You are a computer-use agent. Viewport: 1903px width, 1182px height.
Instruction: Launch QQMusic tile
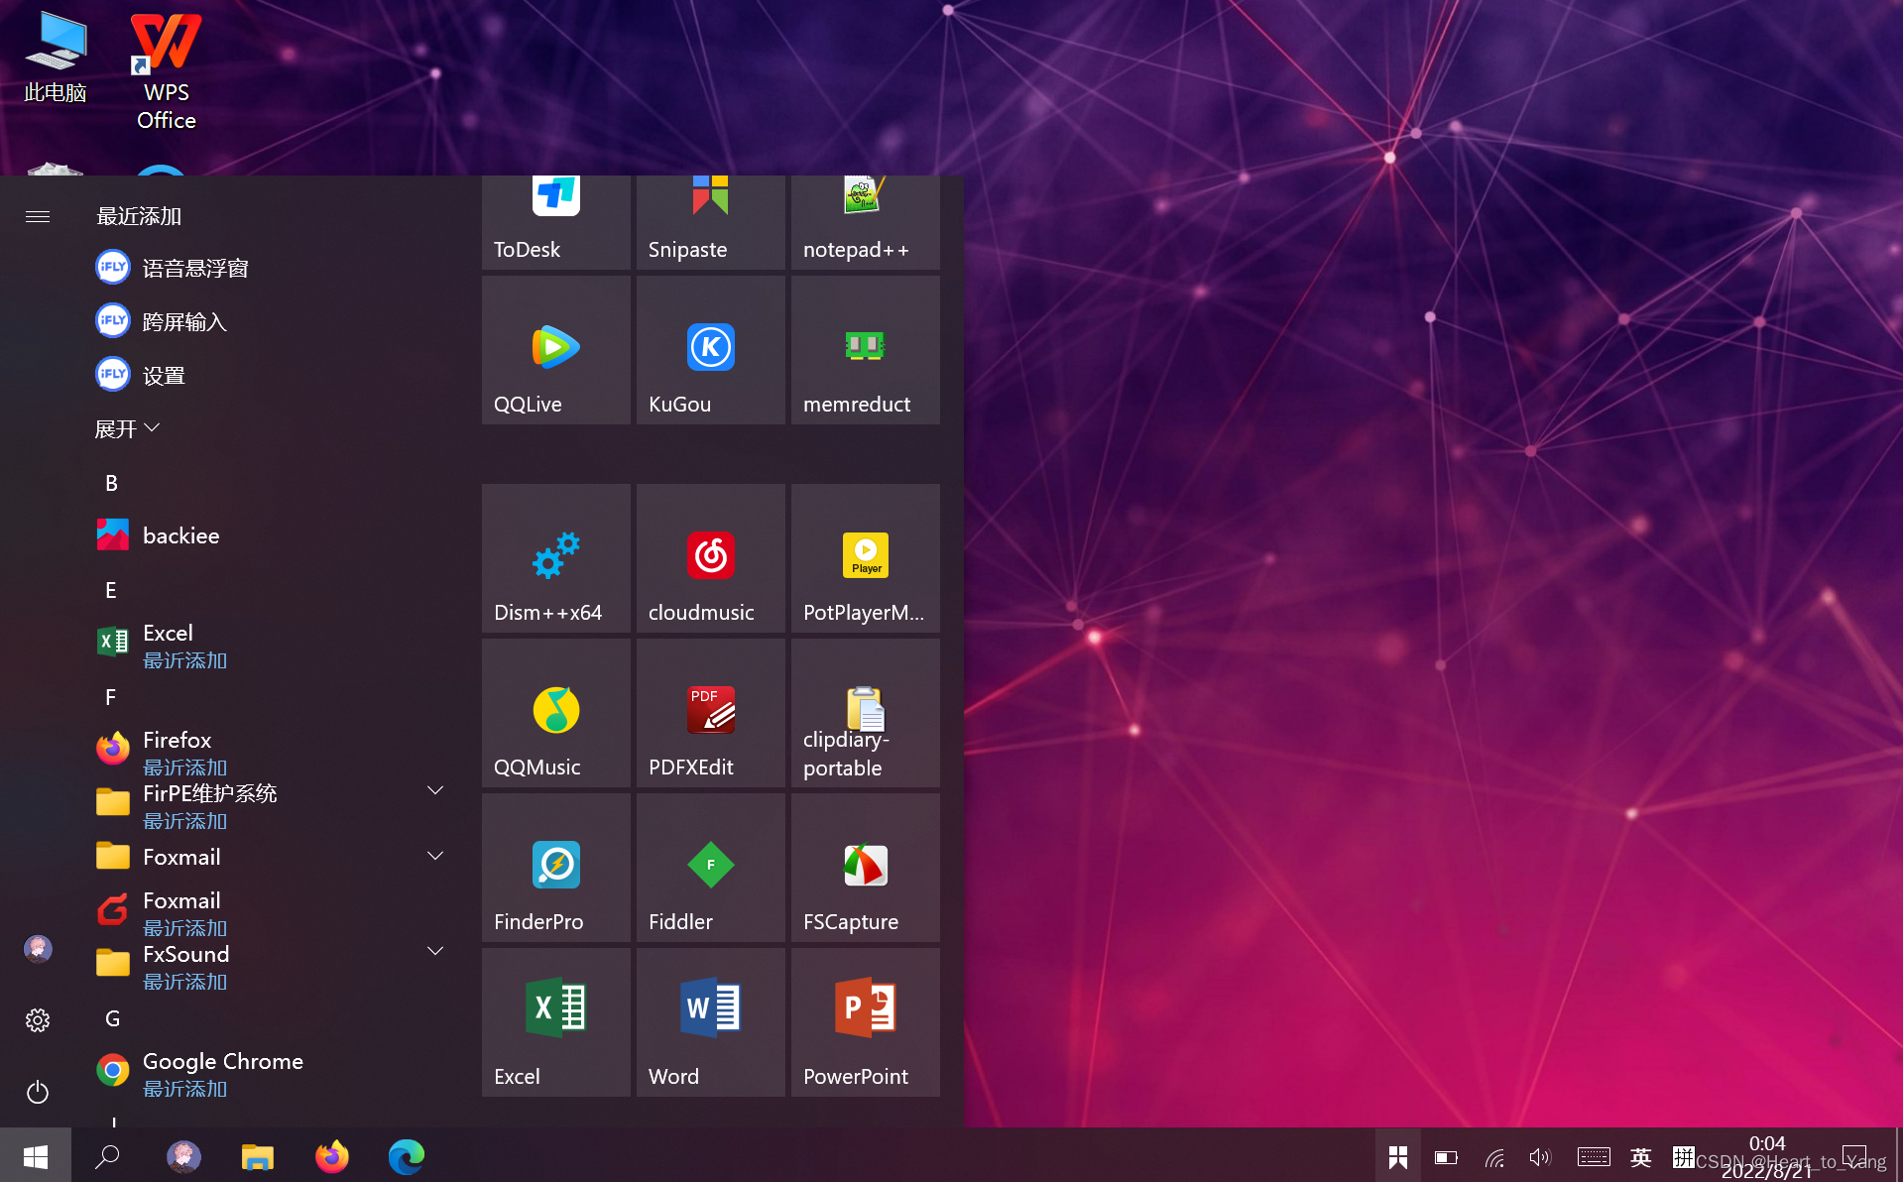click(555, 713)
